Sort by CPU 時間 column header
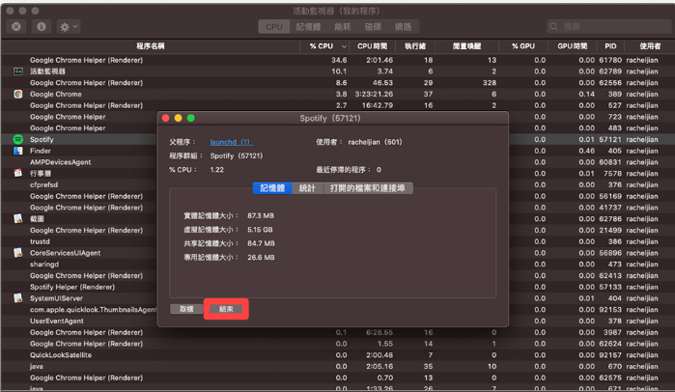The width and height of the screenshot is (675, 392). (x=372, y=46)
